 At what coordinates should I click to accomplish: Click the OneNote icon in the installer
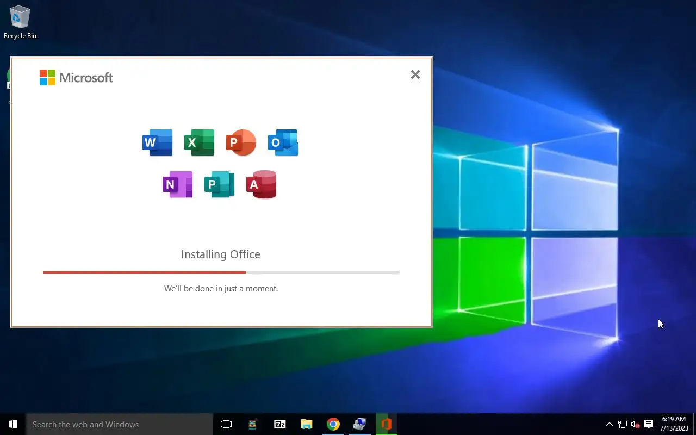[178, 184]
